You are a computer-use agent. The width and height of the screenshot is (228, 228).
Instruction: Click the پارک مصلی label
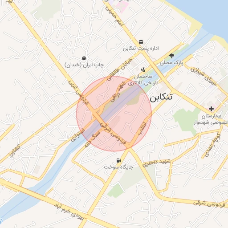[x=171, y=62]
